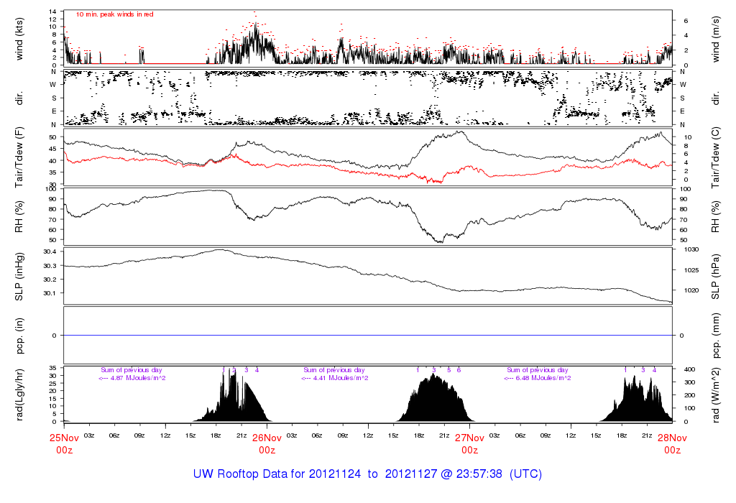The width and height of the screenshot is (736, 503).
Task: Select the 'rad(Lgly/hr)' axis label
Action: click(x=19, y=394)
